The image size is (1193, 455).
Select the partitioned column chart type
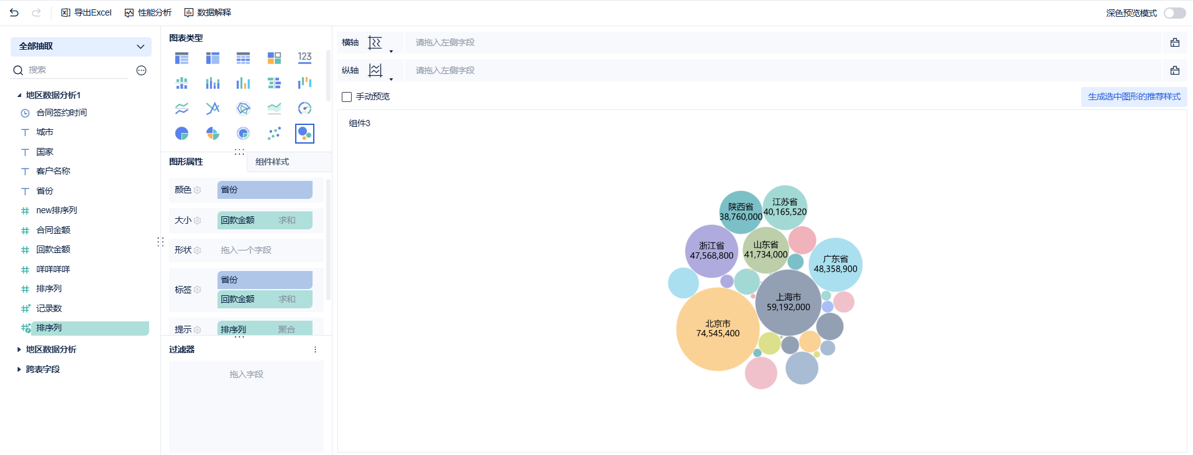(181, 83)
